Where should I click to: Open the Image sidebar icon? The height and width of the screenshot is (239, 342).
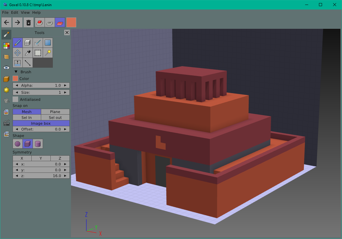pyautogui.click(x=6, y=112)
